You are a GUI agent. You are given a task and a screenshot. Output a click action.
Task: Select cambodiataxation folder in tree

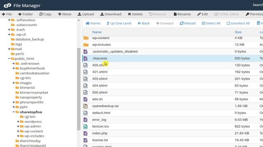(x=35, y=73)
